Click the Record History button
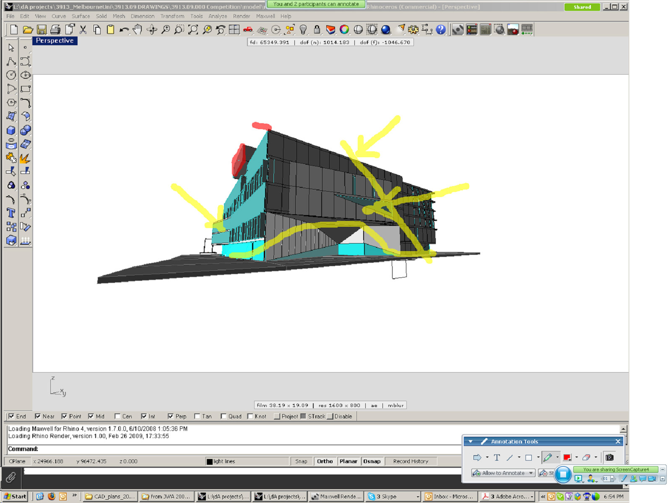Screen dimensions: 671x503 pos(411,461)
